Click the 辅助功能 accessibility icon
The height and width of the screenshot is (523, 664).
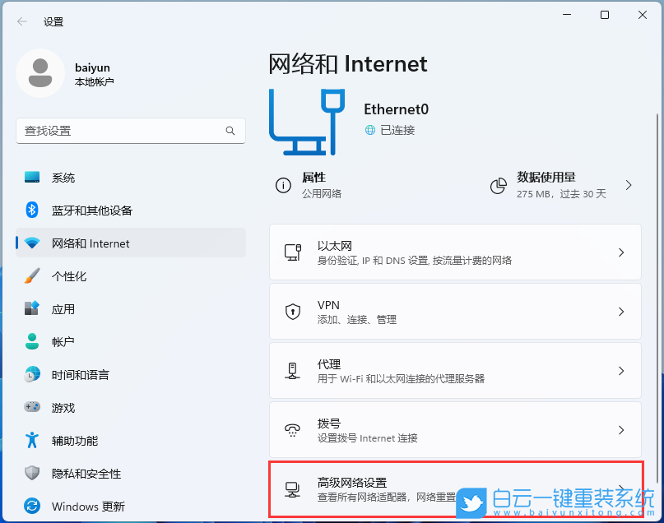30,441
